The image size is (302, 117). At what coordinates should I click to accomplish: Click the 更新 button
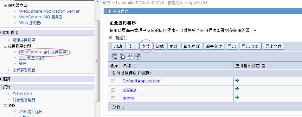click(174, 46)
